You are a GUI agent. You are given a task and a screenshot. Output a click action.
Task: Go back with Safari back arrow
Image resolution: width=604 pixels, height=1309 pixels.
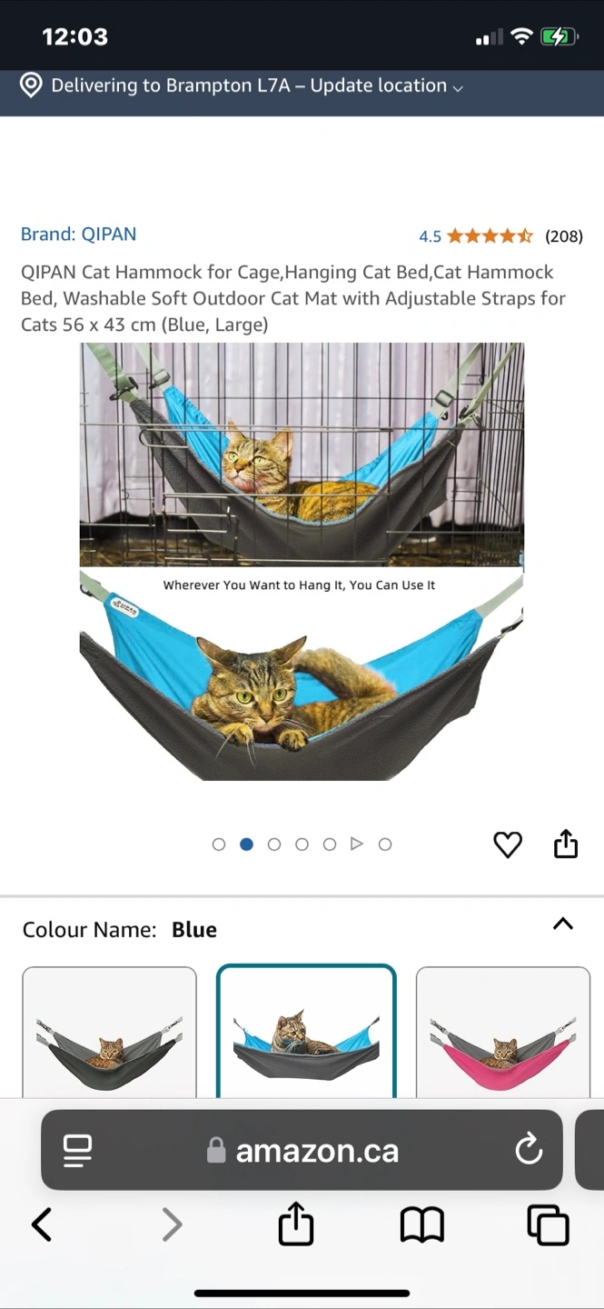[42, 1225]
